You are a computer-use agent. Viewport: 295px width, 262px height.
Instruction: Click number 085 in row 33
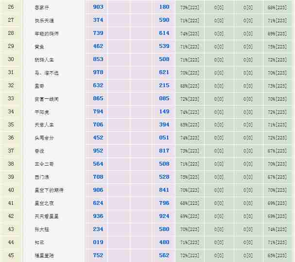click(x=164, y=99)
